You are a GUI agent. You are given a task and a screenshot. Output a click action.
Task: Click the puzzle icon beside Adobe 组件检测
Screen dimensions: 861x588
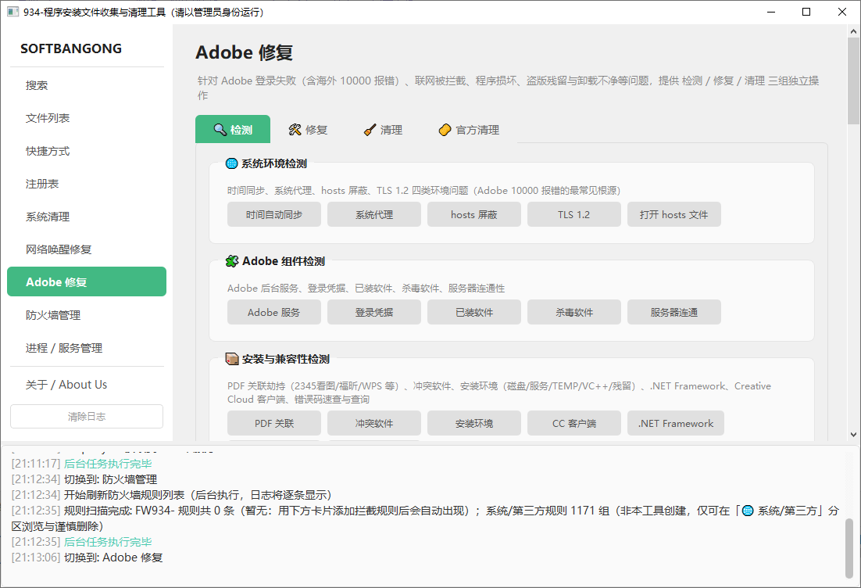(232, 261)
